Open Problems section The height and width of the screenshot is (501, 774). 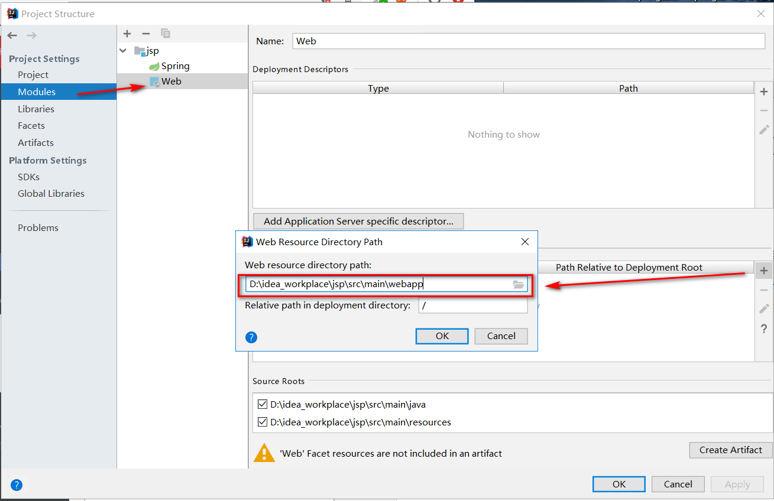click(38, 227)
